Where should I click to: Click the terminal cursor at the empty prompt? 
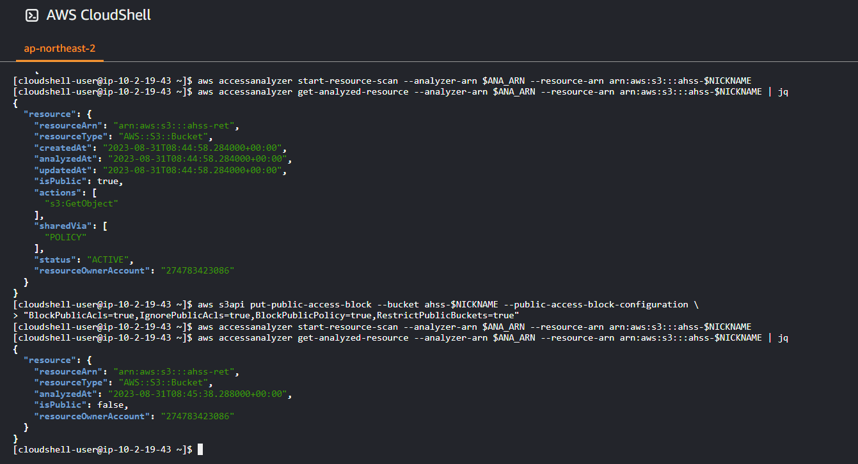[200, 449]
